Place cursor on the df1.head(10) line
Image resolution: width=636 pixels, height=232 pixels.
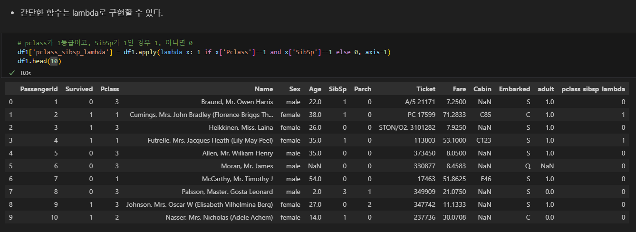coord(39,61)
